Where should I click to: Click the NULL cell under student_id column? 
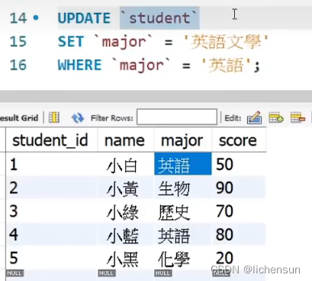(15, 273)
